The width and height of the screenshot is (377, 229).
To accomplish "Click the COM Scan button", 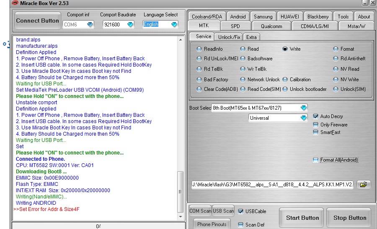I will click(200, 211).
